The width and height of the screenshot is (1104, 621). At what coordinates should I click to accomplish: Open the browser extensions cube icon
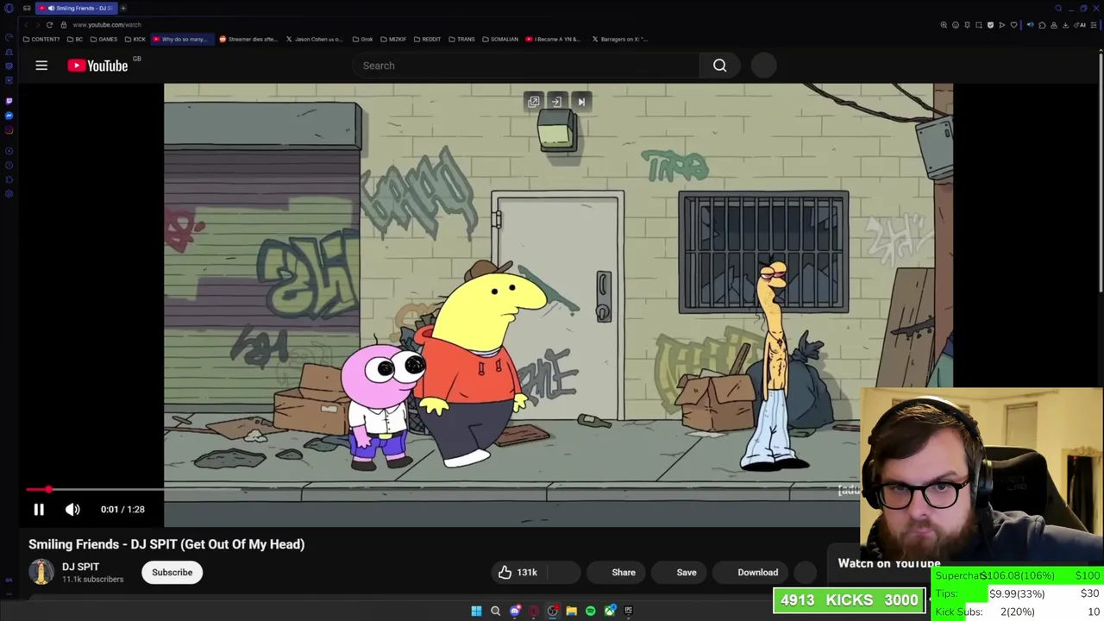click(x=1042, y=25)
